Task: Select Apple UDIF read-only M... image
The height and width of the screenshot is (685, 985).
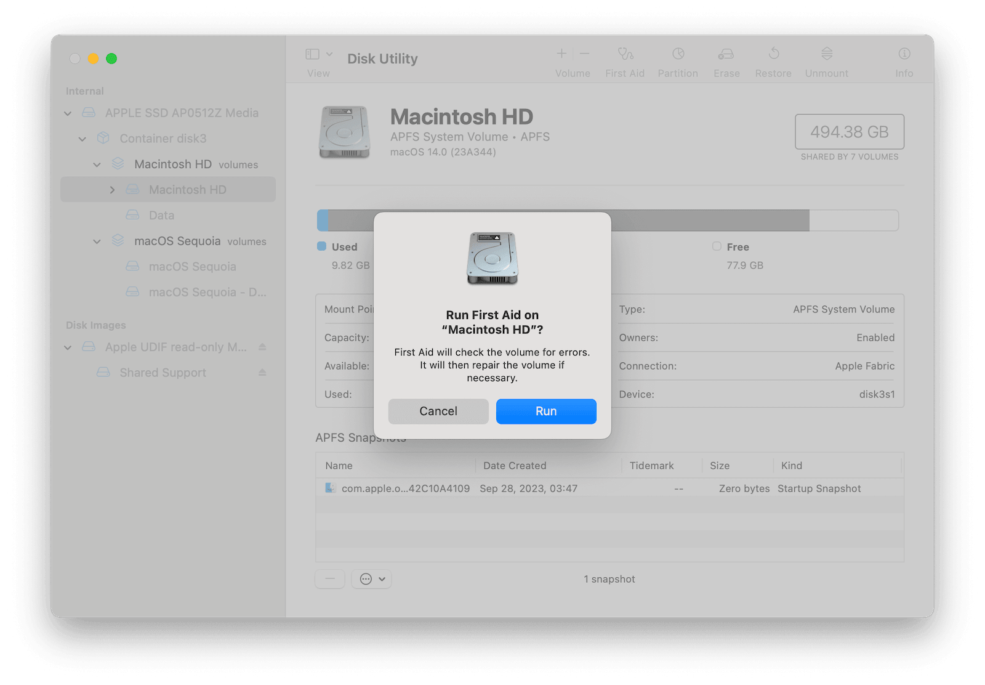Action: point(176,347)
